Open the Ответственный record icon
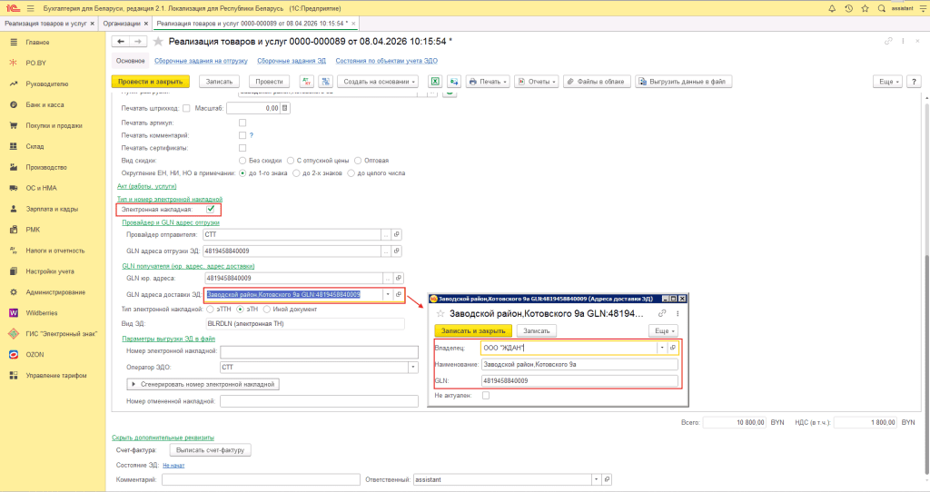 (x=606, y=479)
